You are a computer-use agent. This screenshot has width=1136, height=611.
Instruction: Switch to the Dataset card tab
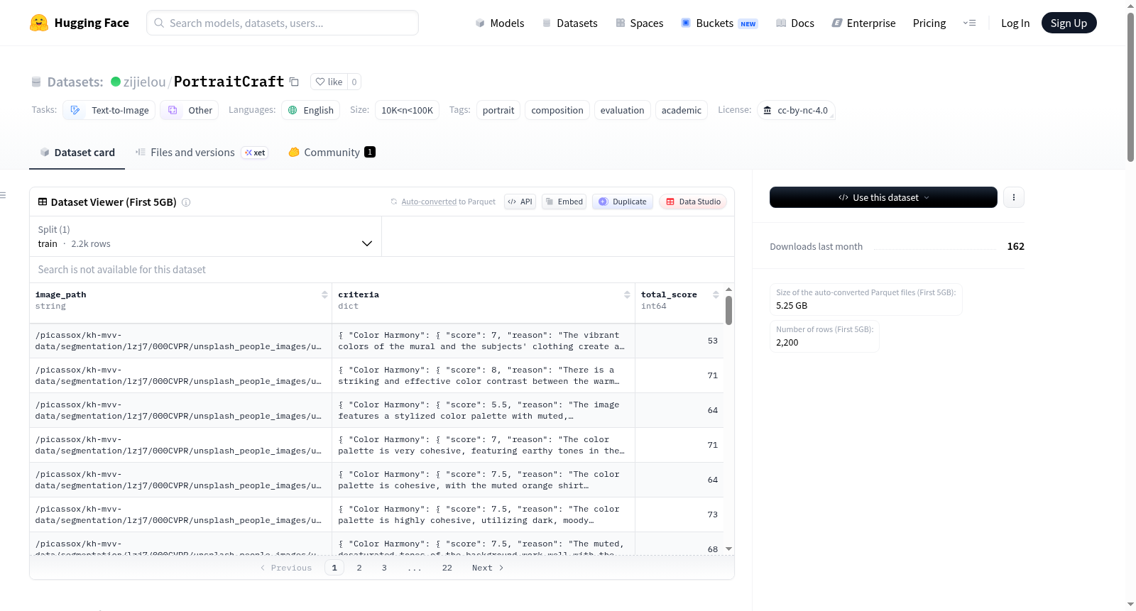coord(77,152)
